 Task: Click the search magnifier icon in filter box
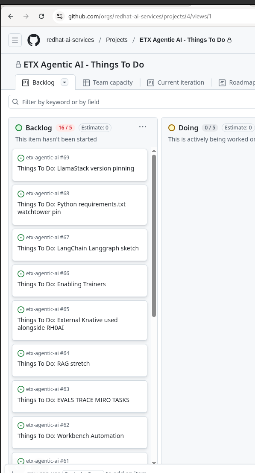pos(15,102)
